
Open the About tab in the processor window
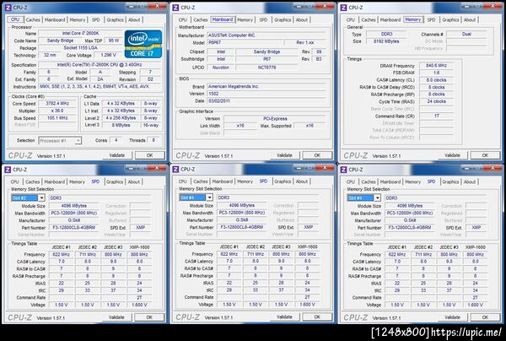tap(134, 19)
